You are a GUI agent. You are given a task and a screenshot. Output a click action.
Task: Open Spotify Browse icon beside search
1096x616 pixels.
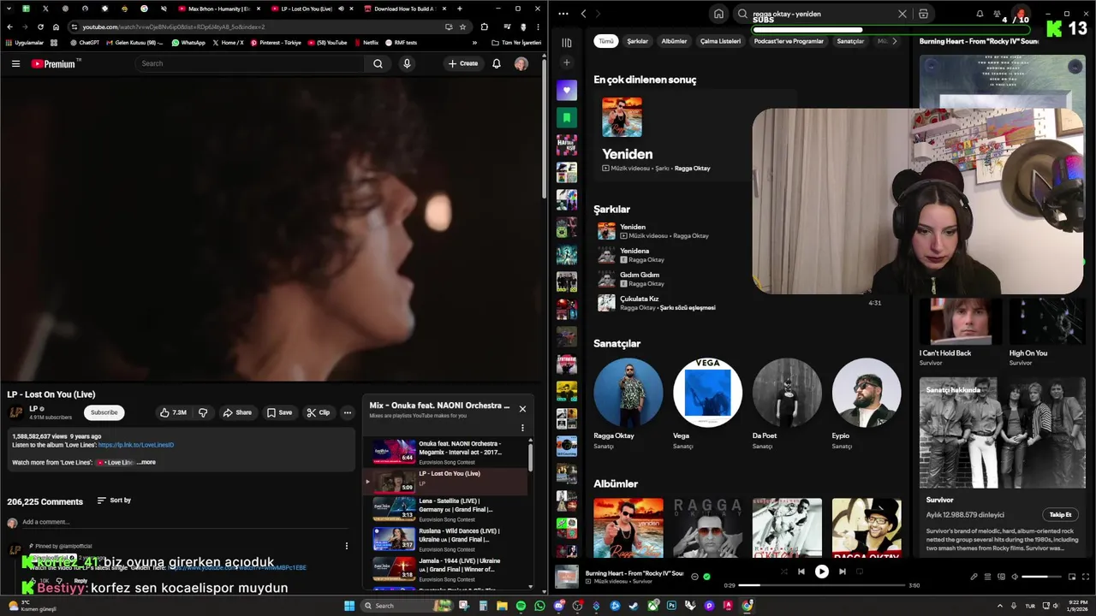click(923, 14)
